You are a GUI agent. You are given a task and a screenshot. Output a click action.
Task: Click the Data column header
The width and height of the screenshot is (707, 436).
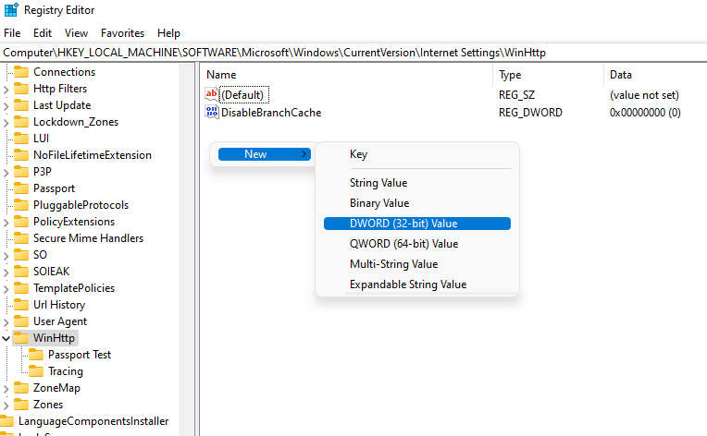(620, 75)
